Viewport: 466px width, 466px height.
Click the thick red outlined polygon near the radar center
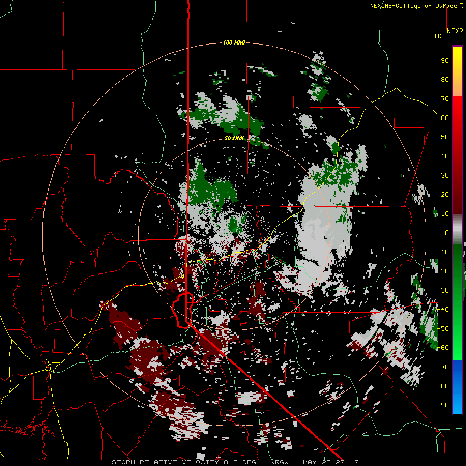click(x=183, y=310)
